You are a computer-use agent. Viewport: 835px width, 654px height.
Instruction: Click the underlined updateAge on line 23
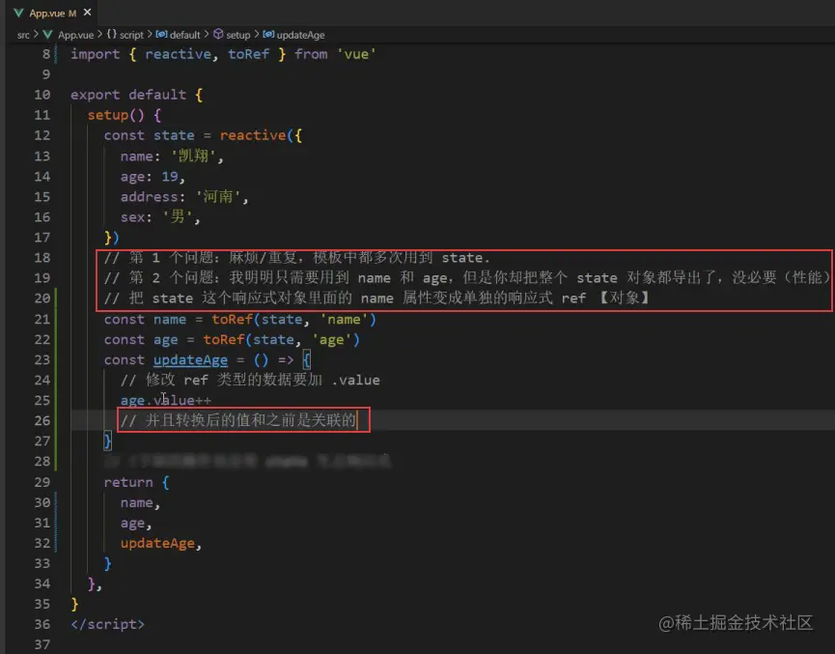coord(190,359)
